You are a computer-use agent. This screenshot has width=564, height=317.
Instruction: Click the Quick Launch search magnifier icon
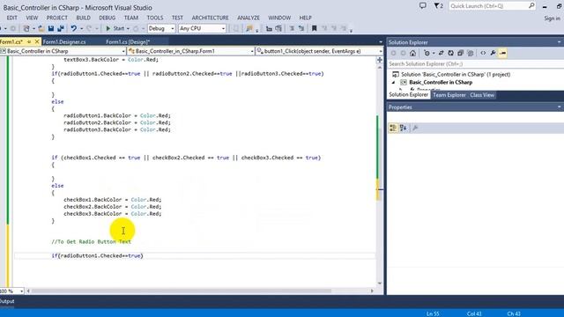point(531,6)
